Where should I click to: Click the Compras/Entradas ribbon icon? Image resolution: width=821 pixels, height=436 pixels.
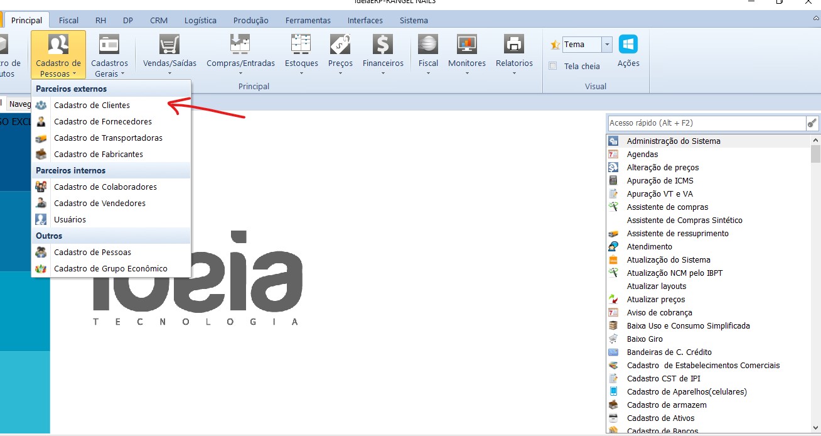click(240, 45)
